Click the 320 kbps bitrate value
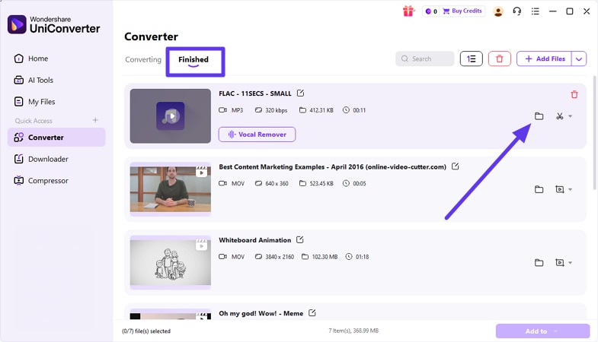Screen dimensions: 598x342 tap(276, 110)
